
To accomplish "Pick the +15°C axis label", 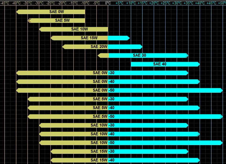I will 142,3.
